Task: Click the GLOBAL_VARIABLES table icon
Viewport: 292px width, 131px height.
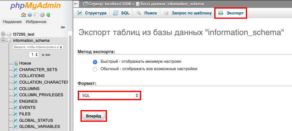Action: 15,127
